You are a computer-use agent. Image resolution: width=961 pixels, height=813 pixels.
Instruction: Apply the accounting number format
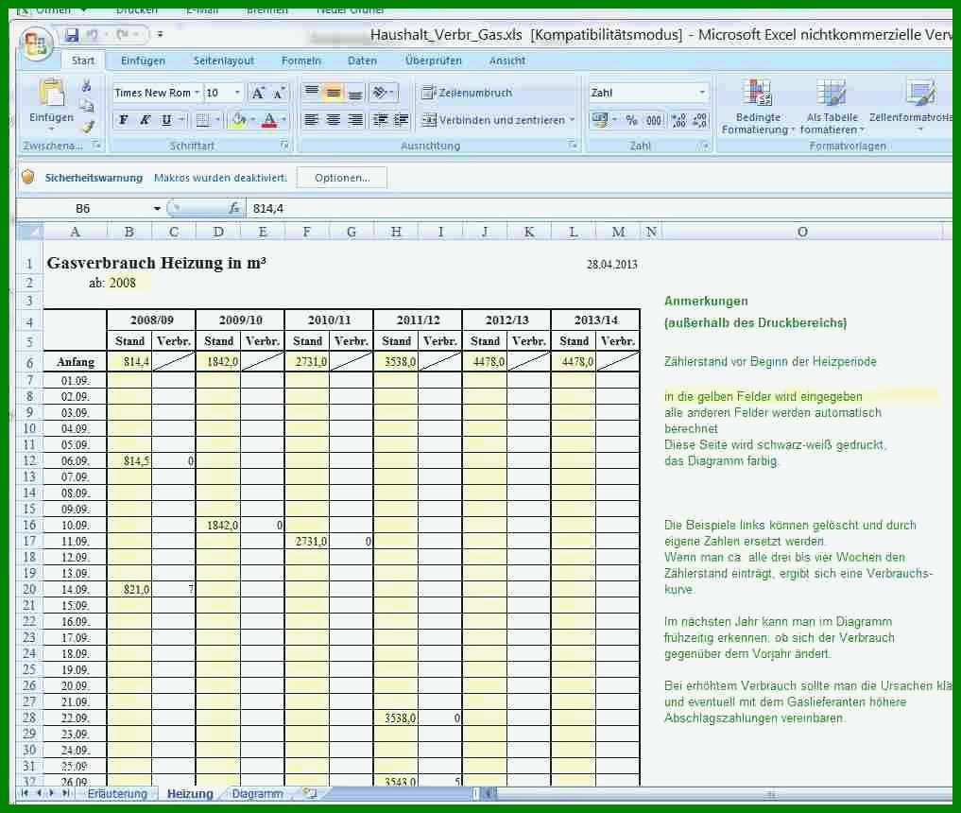pyautogui.click(x=599, y=120)
